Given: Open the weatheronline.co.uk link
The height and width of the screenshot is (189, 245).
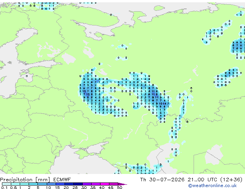Looking at the screenshot, I should (x=213, y=186).
